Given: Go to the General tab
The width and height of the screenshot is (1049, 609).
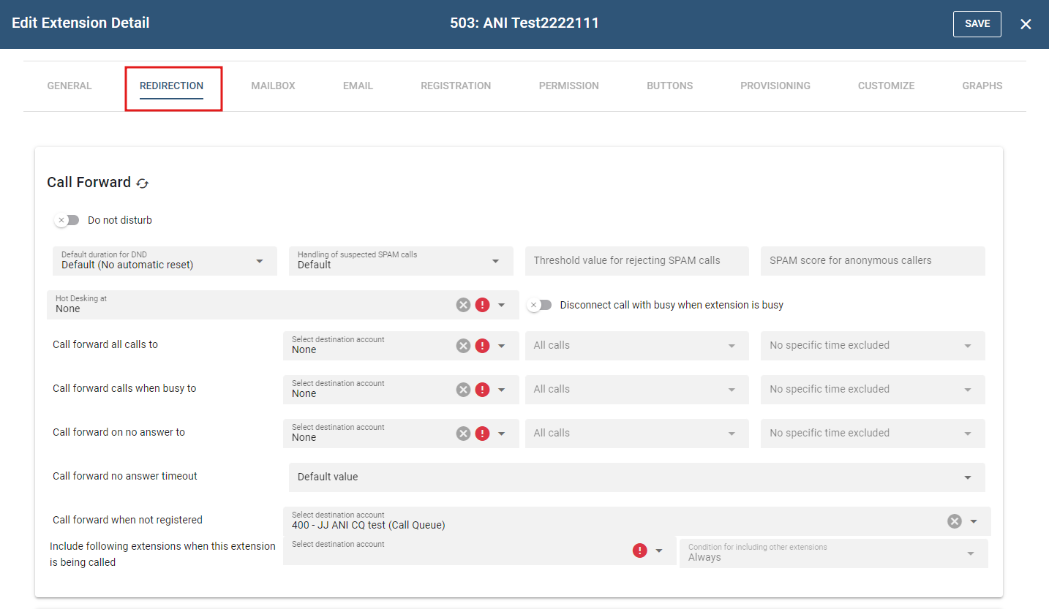Looking at the screenshot, I should [69, 86].
